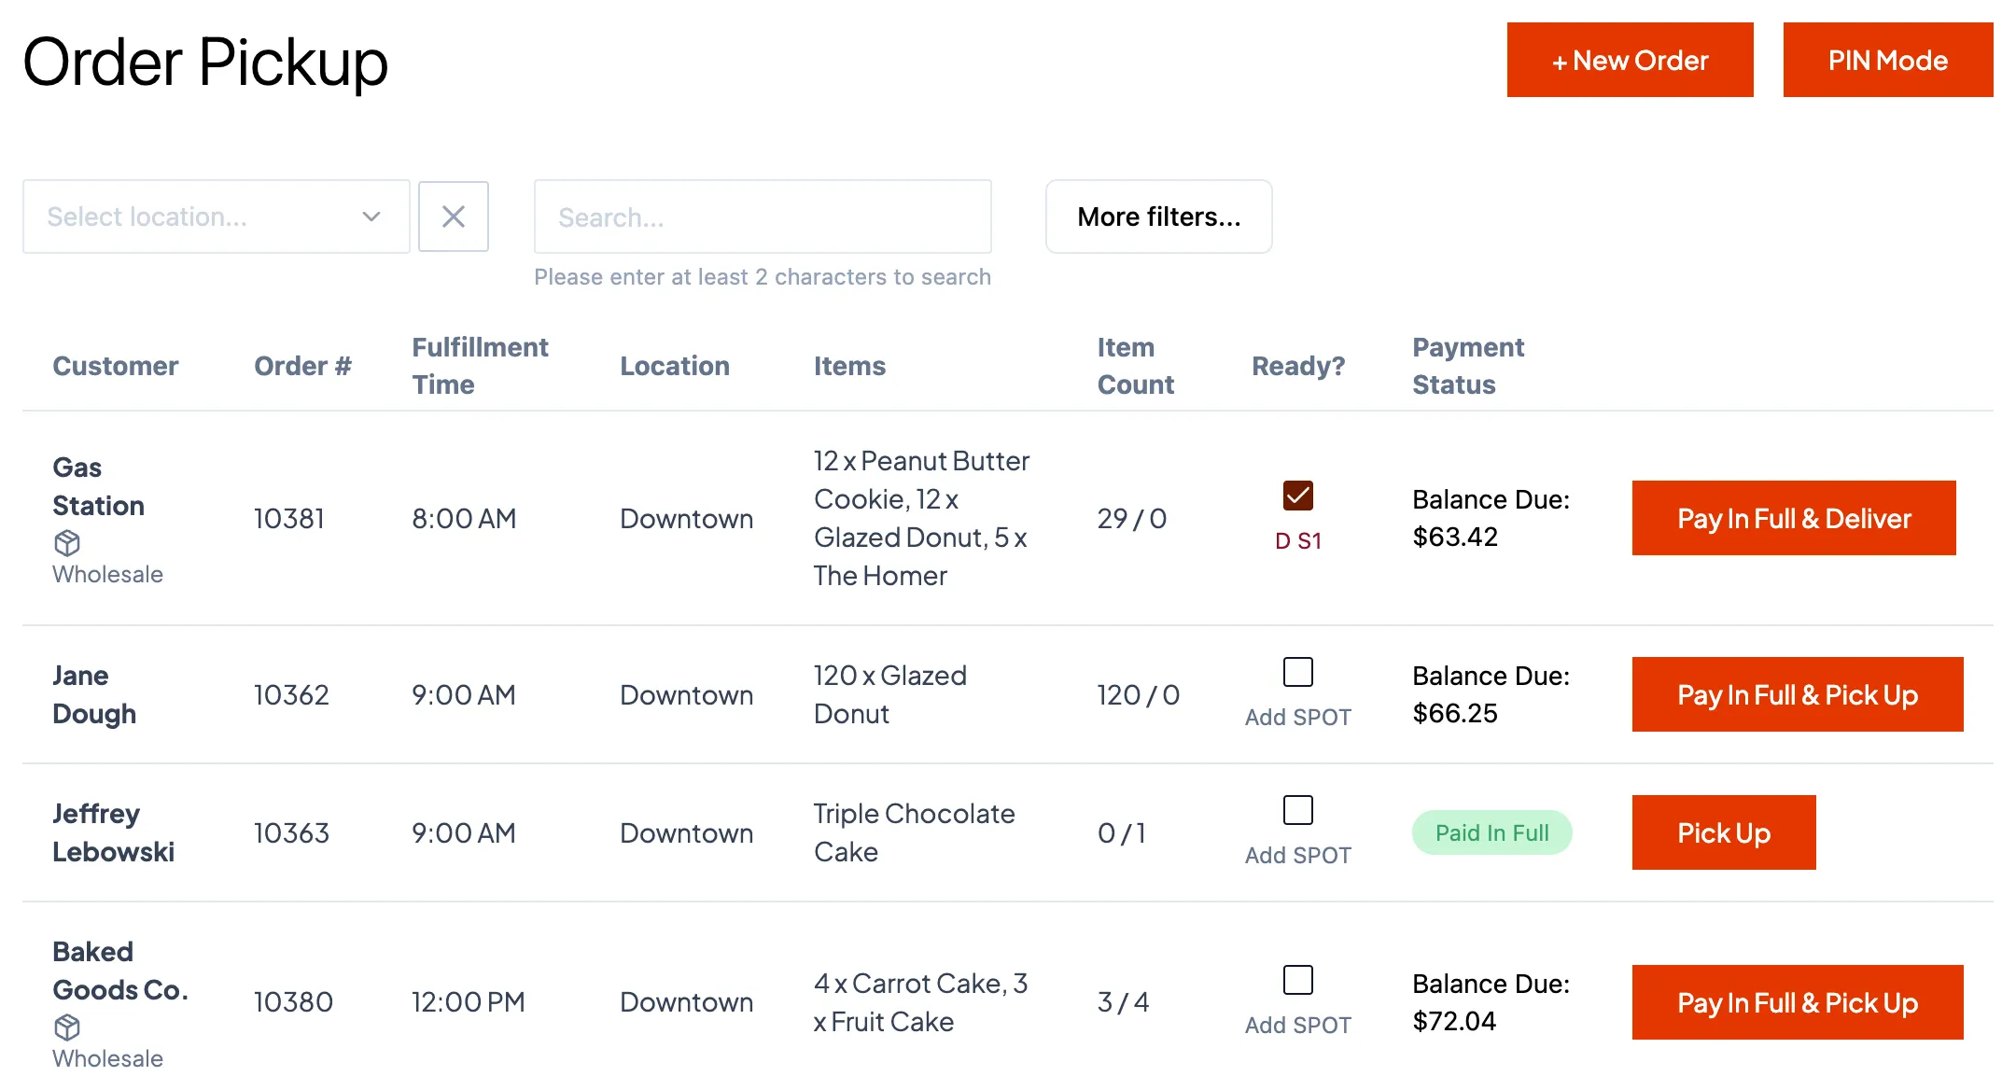Click Gas Station wholesale box icon
The height and width of the screenshot is (1090, 2016).
pos(67,542)
